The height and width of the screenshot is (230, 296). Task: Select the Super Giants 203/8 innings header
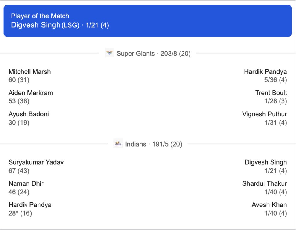[153, 54]
